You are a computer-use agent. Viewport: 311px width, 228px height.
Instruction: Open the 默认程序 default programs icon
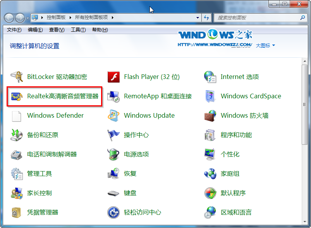point(210,193)
